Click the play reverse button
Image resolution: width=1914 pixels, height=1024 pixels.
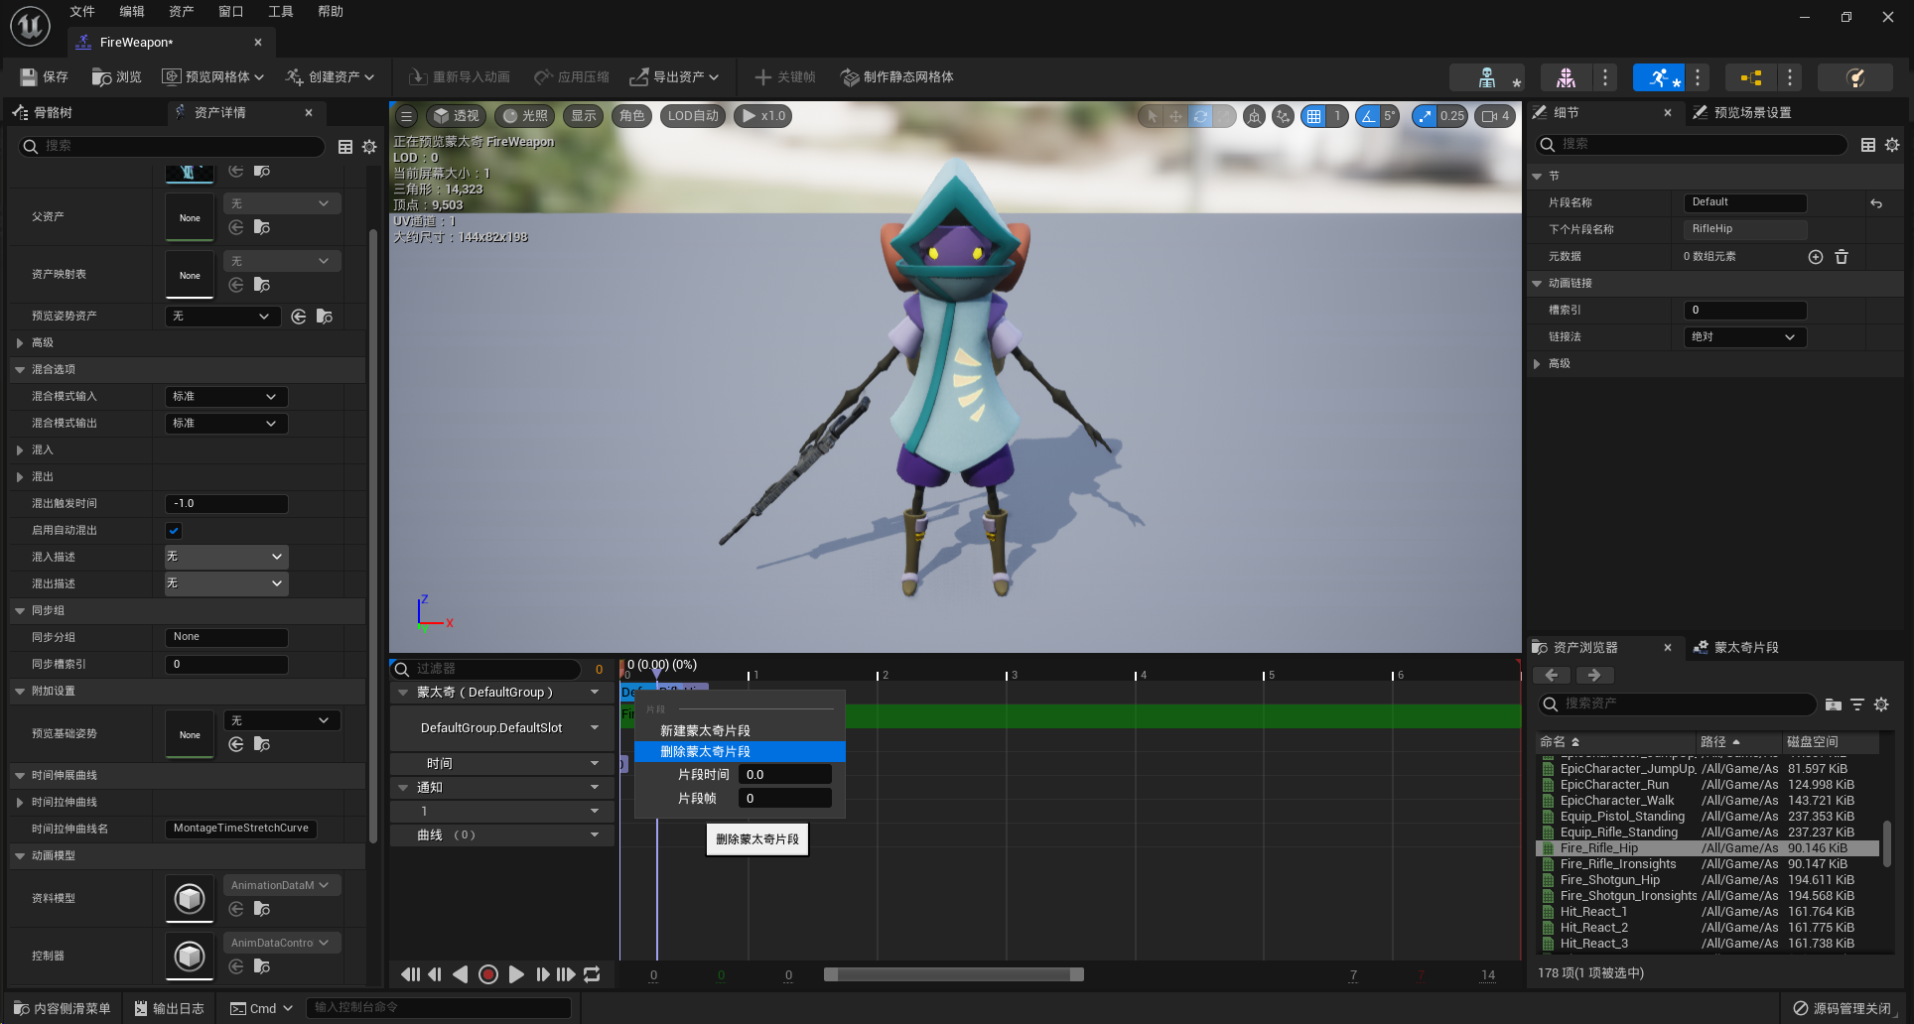[461, 974]
